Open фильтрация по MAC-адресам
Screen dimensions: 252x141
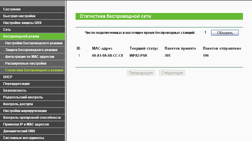[x=32, y=57]
